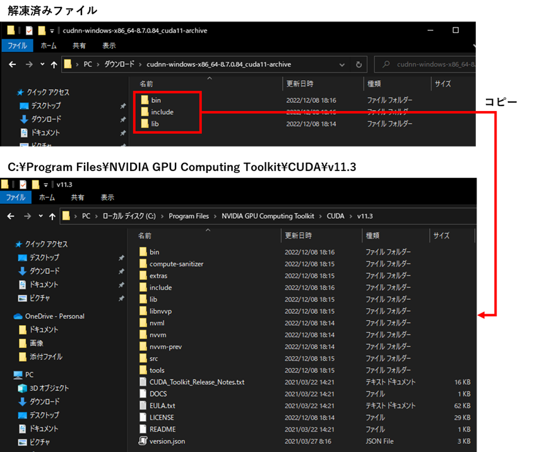Click the extras folder icon
546x452 pixels.
click(x=143, y=275)
